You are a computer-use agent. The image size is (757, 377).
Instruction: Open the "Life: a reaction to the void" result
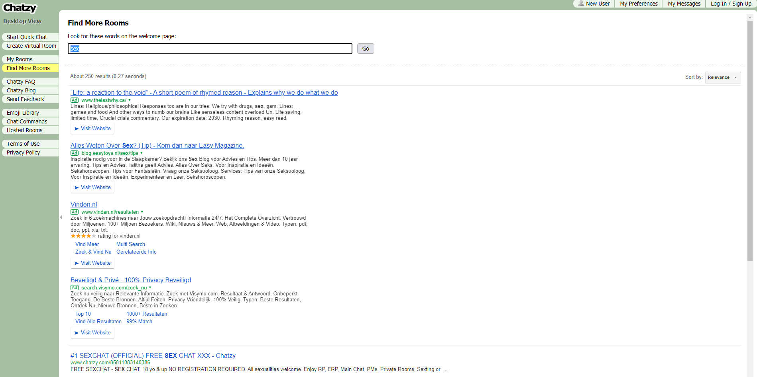(x=204, y=92)
